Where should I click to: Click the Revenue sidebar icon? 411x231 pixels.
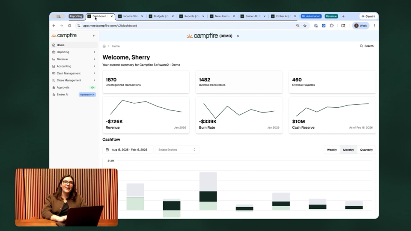[54, 59]
